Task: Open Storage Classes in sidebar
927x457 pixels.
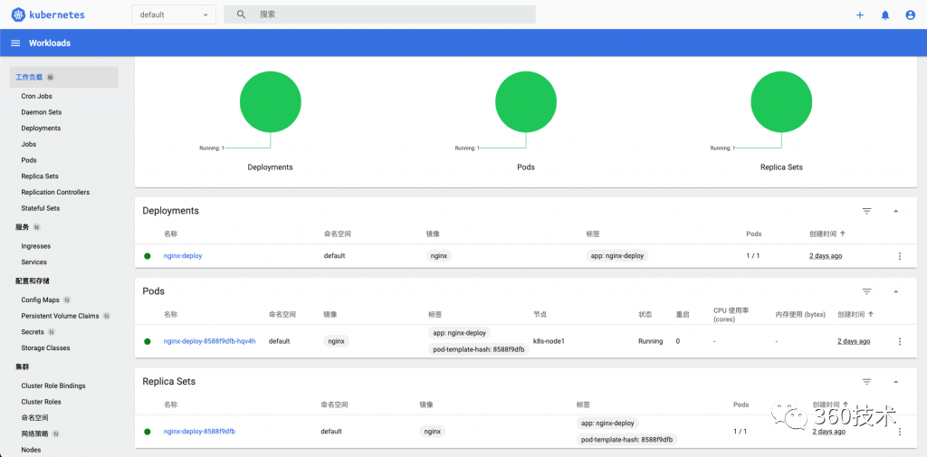Action: pos(45,348)
